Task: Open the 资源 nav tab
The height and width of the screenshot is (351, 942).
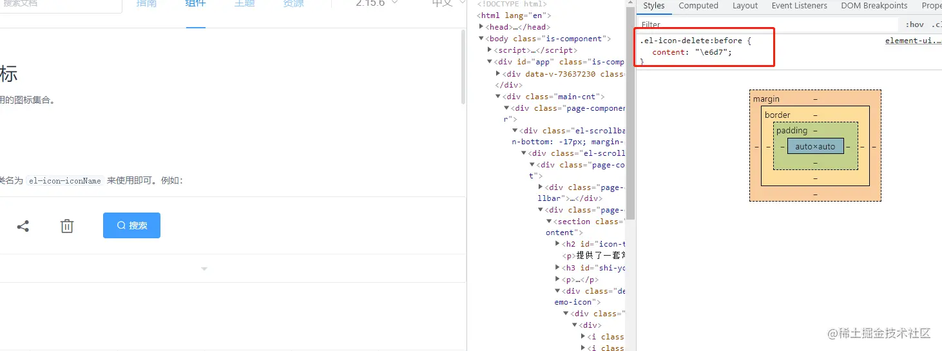Action: click(x=293, y=4)
